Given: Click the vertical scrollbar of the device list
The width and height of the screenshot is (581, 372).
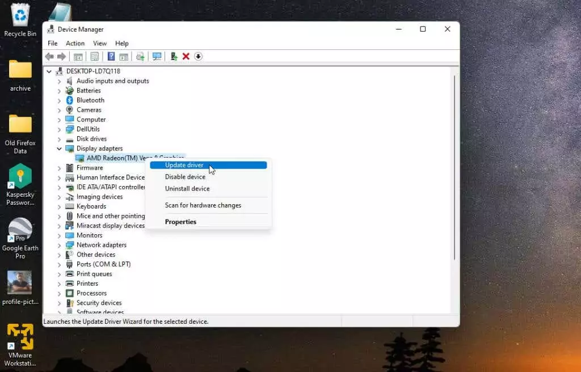Looking at the screenshot, I should (454, 170).
